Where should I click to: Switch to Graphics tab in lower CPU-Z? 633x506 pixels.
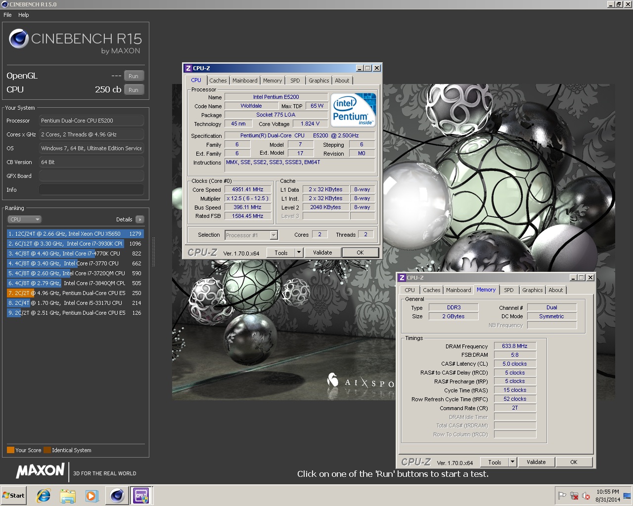click(x=533, y=290)
